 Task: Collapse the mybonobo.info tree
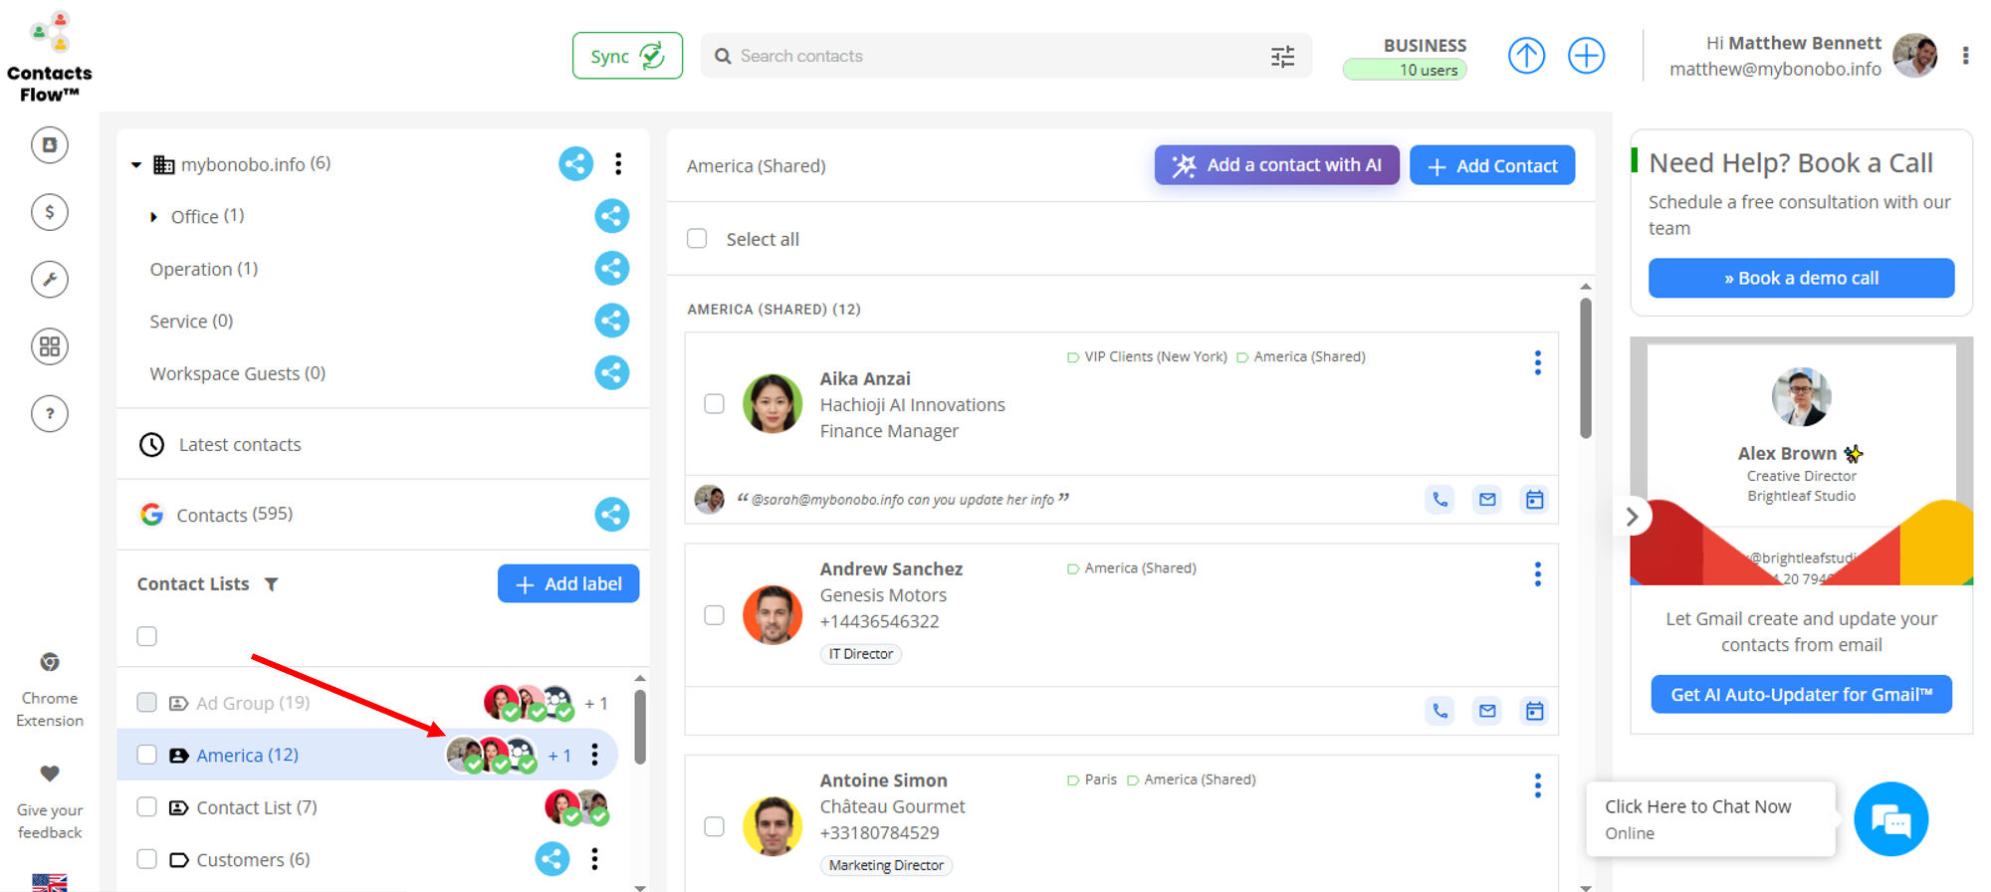[136, 164]
